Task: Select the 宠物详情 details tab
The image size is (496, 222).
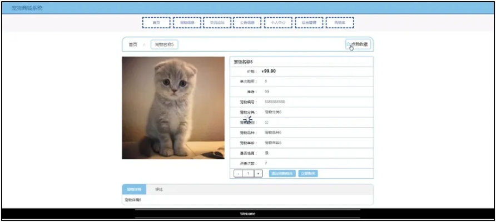Action: [134, 189]
